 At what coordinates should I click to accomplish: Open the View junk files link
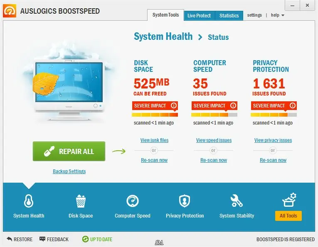click(x=154, y=140)
